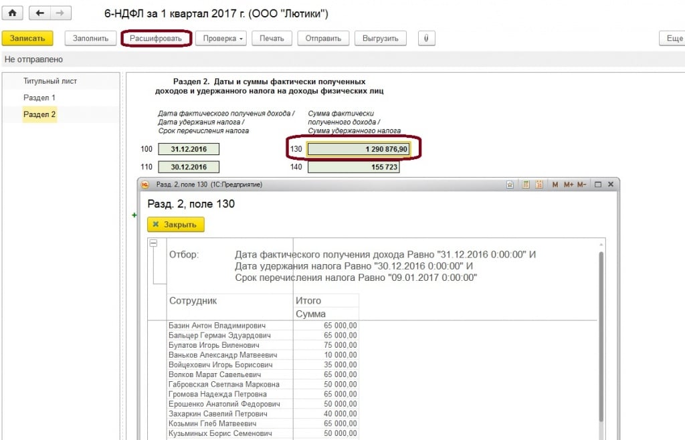685x440 pixels.
Task: Click the forward arrow navigation button
Action: point(60,13)
